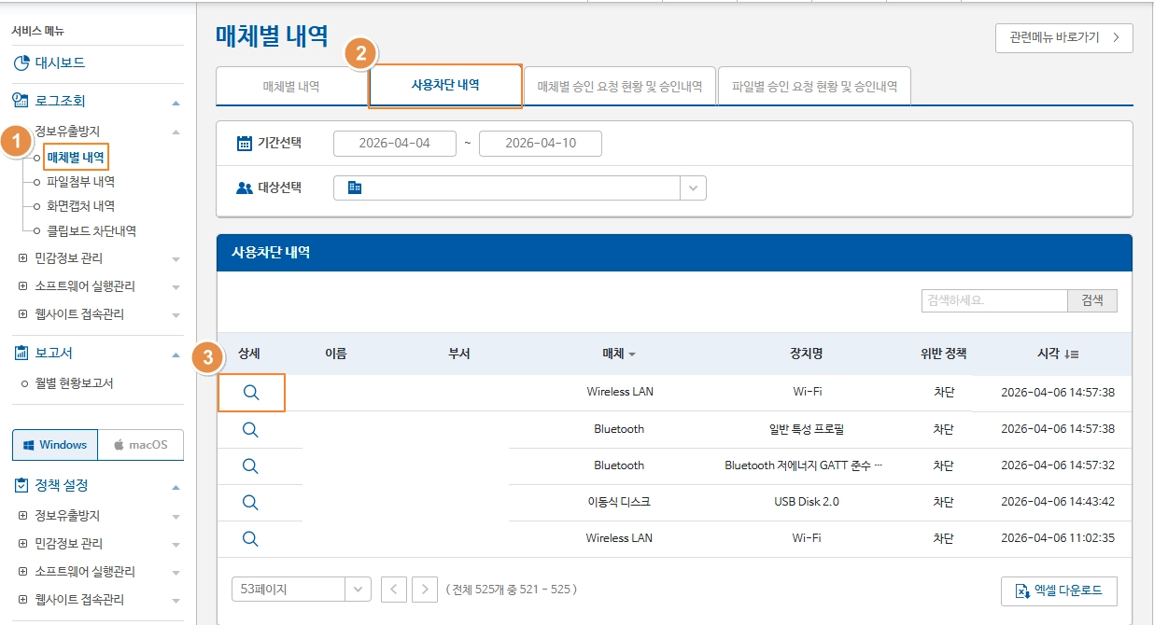Switch platform to macOS
The height and width of the screenshot is (625, 1154).
[141, 445]
